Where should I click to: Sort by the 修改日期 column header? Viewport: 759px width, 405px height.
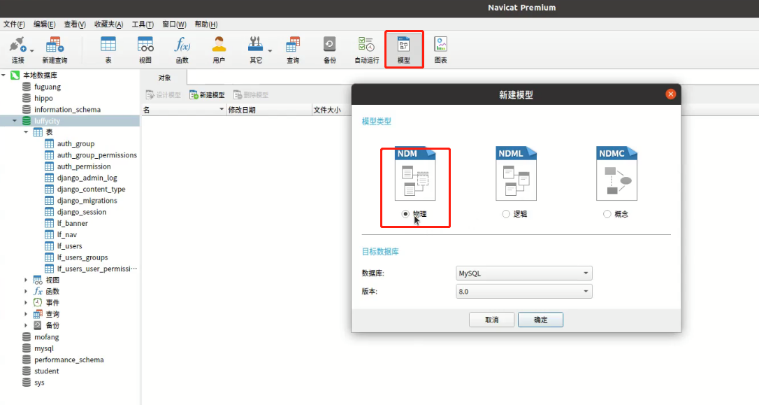[269, 110]
